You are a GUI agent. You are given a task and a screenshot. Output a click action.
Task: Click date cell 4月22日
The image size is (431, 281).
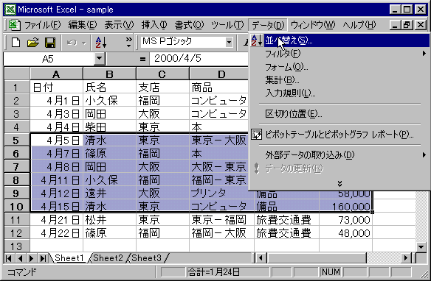pyautogui.click(x=56, y=233)
